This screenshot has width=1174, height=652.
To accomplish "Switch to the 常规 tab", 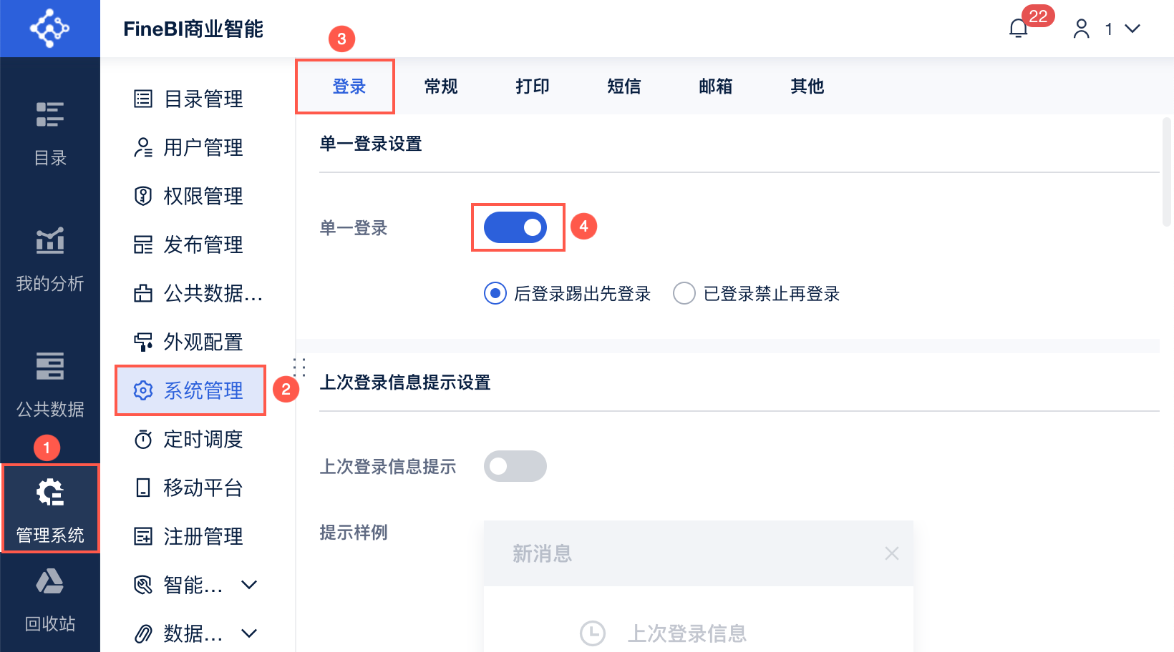I will tap(441, 87).
